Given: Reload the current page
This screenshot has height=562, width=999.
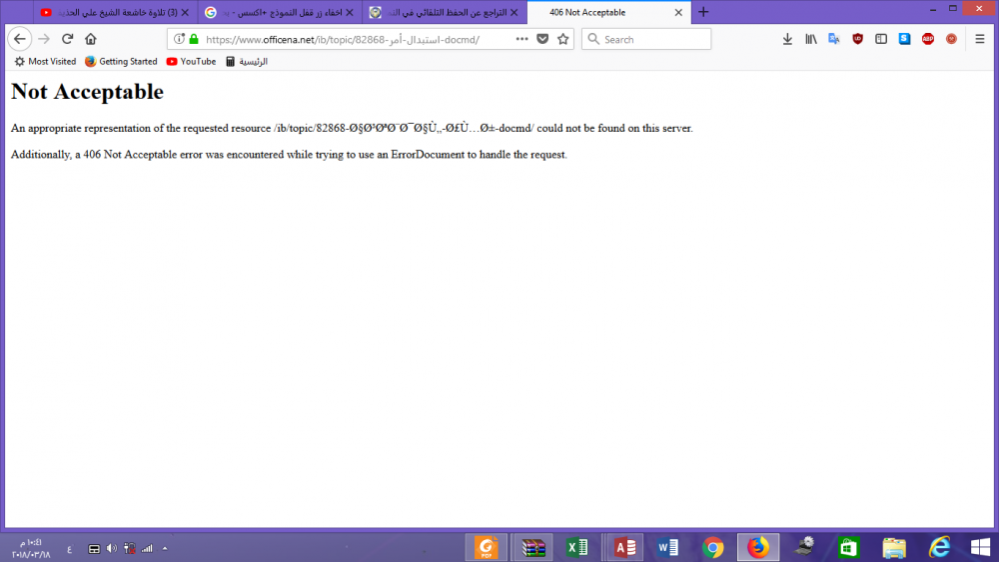Looking at the screenshot, I should (67, 39).
